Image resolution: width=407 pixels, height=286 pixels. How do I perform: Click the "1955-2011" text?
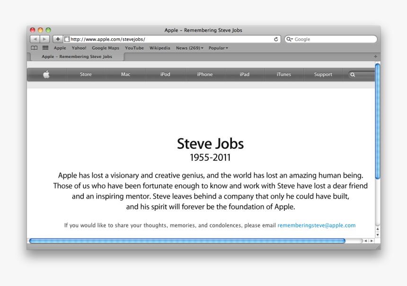(210, 157)
